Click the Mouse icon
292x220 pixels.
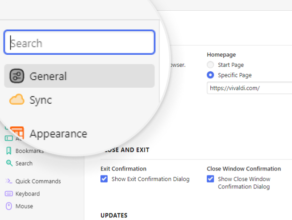pos(9,206)
